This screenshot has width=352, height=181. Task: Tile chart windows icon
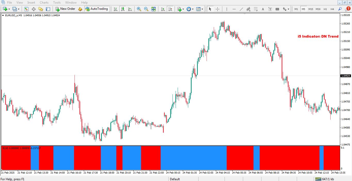153,9
